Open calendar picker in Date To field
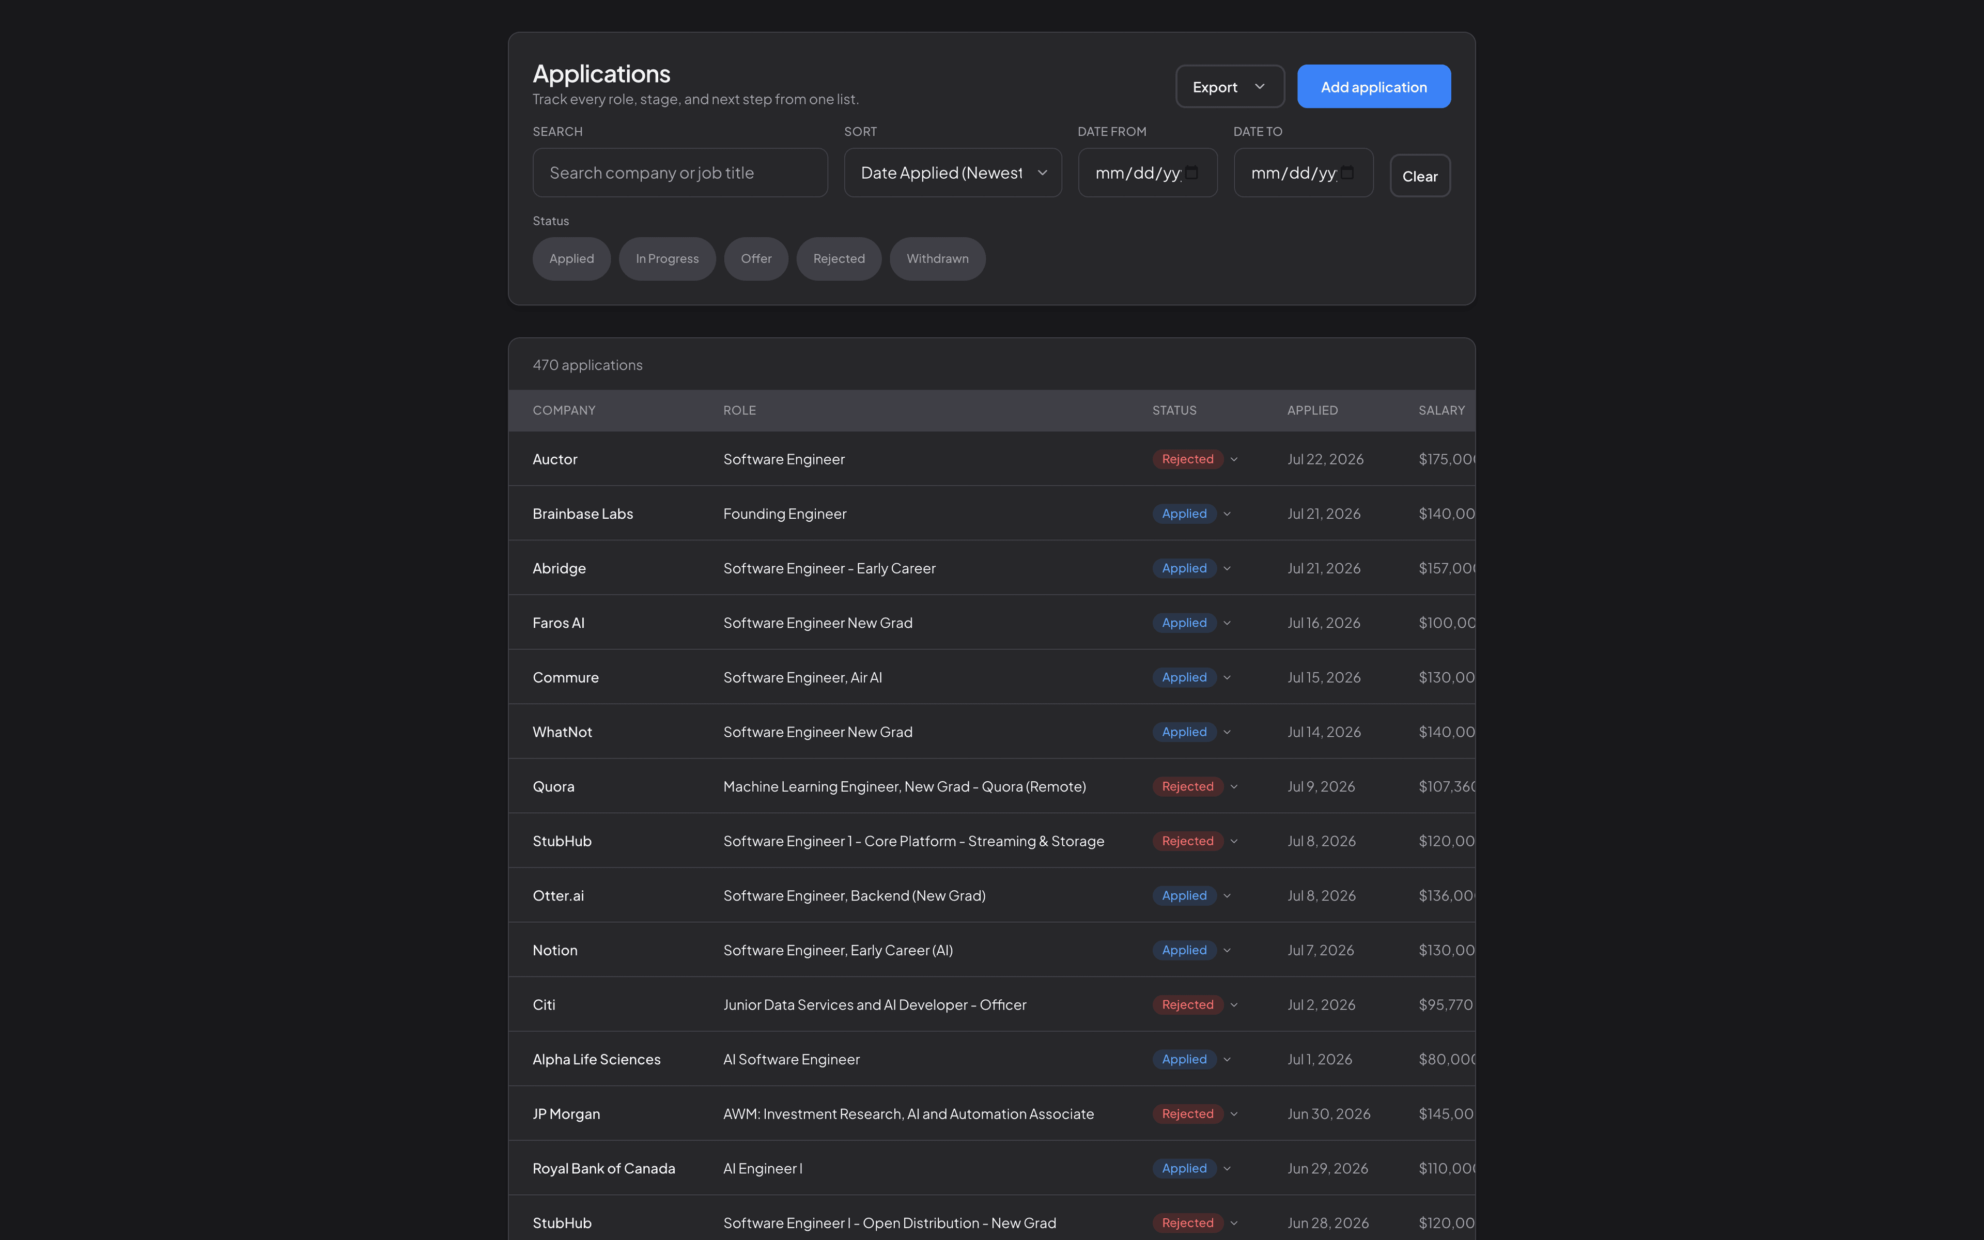 pyautogui.click(x=1348, y=172)
